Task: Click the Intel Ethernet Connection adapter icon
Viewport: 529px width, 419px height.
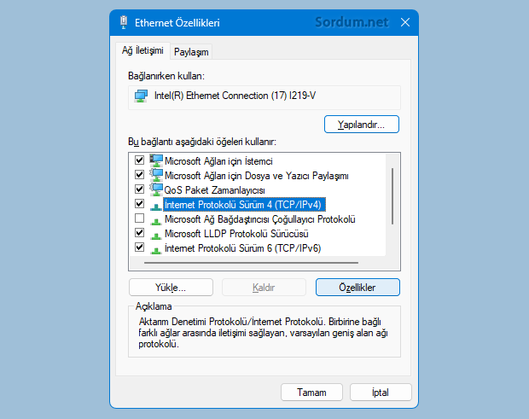Action: click(141, 96)
